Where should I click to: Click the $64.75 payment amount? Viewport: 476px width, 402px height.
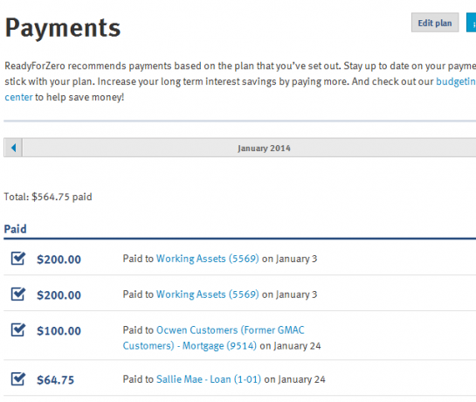tap(56, 380)
